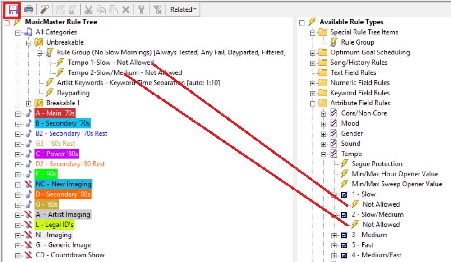Copy the selected rule via the toolbar copy icon
451x262 pixels.
point(101,10)
